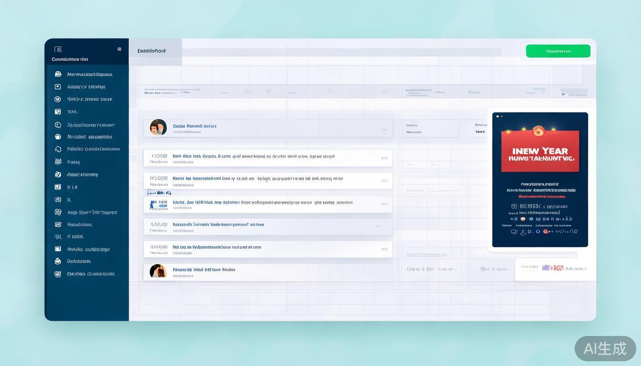Click the long search bar at the top
The image size is (641, 366).
click(341, 52)
